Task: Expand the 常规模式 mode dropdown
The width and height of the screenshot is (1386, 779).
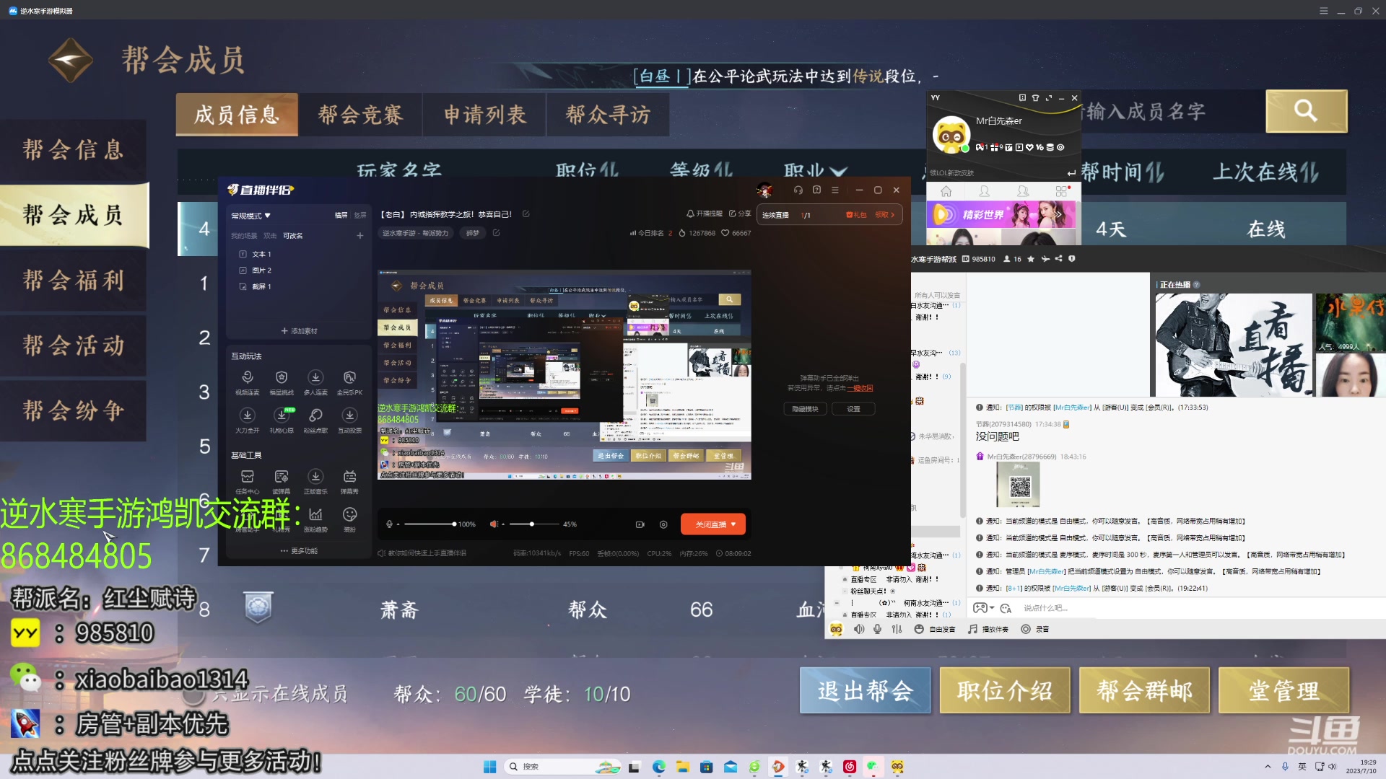Action: click(250, 216)
